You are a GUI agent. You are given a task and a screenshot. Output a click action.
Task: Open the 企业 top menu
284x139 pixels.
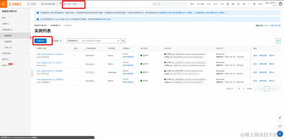(x=209, y=4)
